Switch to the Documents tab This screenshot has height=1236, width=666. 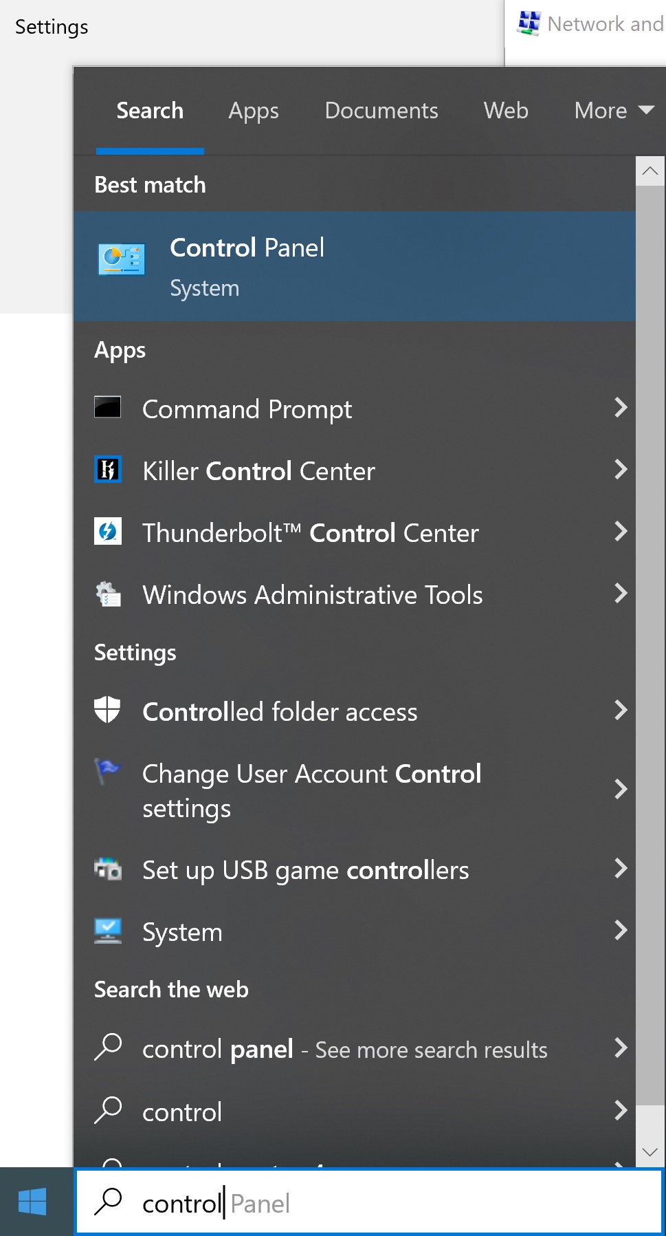(x=381, y=111)
